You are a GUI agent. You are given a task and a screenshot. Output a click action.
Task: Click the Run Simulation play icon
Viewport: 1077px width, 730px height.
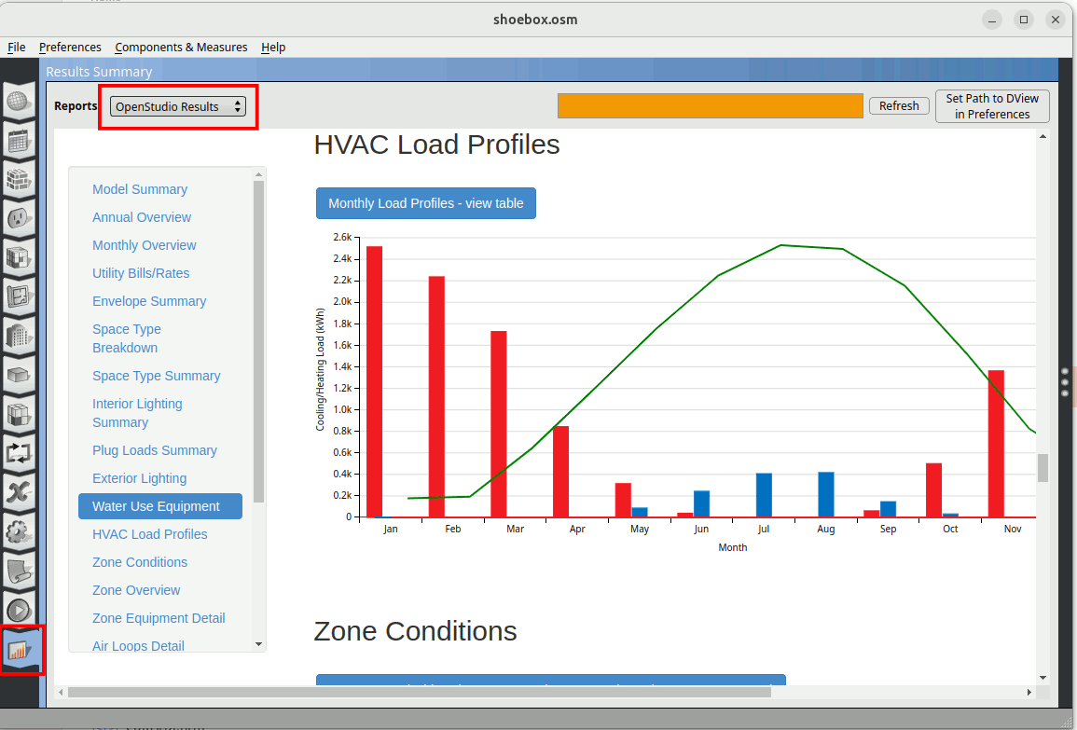[x=20, y=610]
